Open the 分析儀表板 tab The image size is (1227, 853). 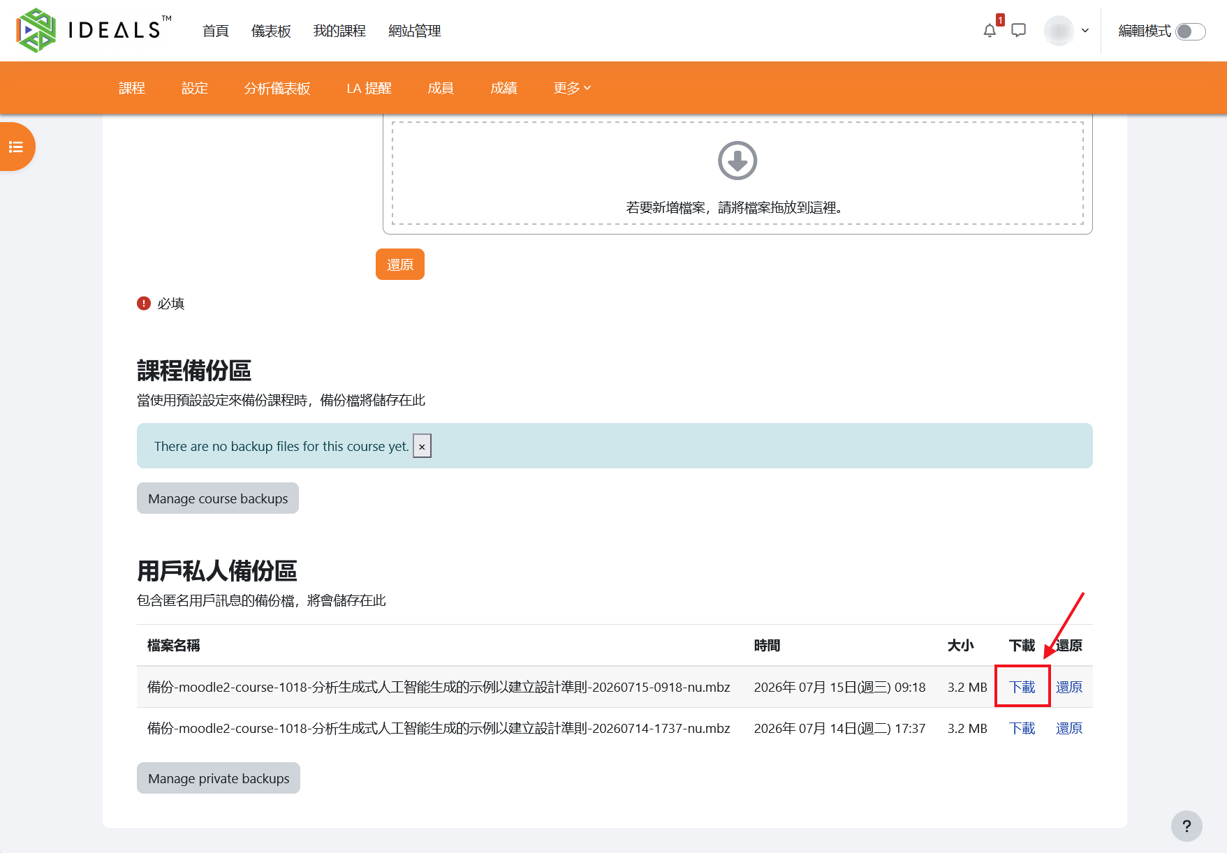(x=277, y=88)
